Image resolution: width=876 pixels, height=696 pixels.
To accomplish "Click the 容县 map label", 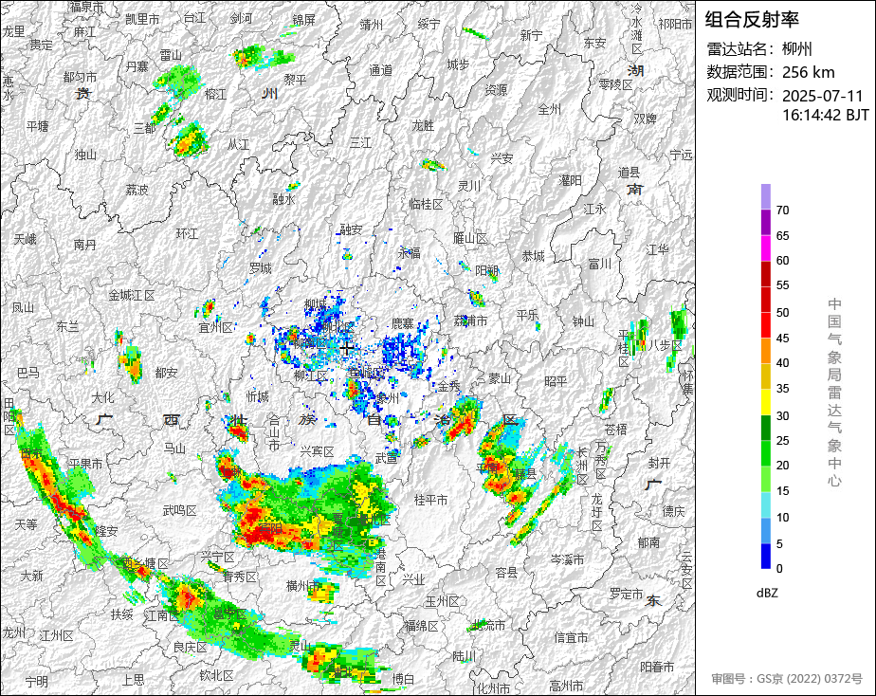I will click(x=506, y=573).
